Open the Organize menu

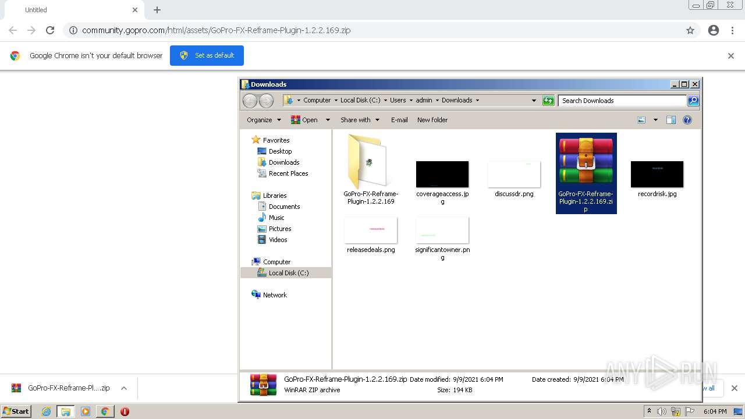264,120
